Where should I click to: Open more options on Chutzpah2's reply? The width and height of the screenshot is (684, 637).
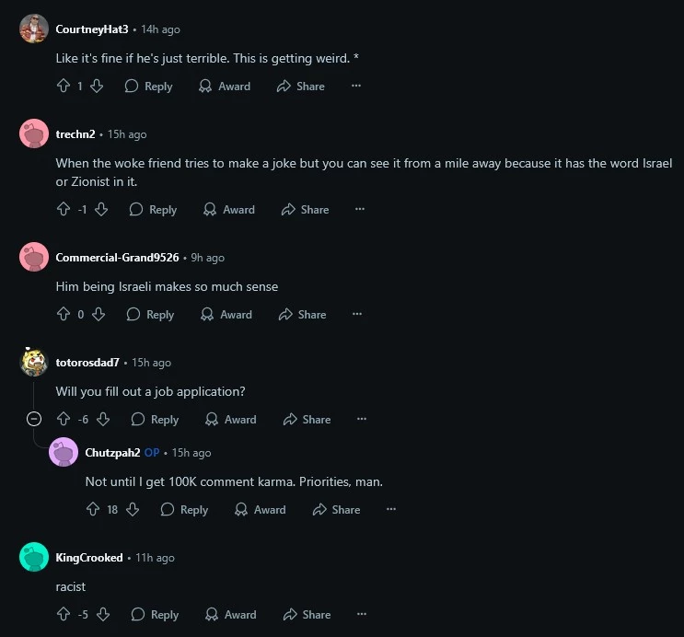pyautogui.click(x=391, y=509)
